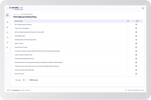Screen dimensions: 151x100
Task: Click the top-right settings circle icon
Action: click(x=143, y=8)
